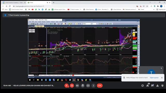
Task: Open Meet more options menu
Action: 93,86
